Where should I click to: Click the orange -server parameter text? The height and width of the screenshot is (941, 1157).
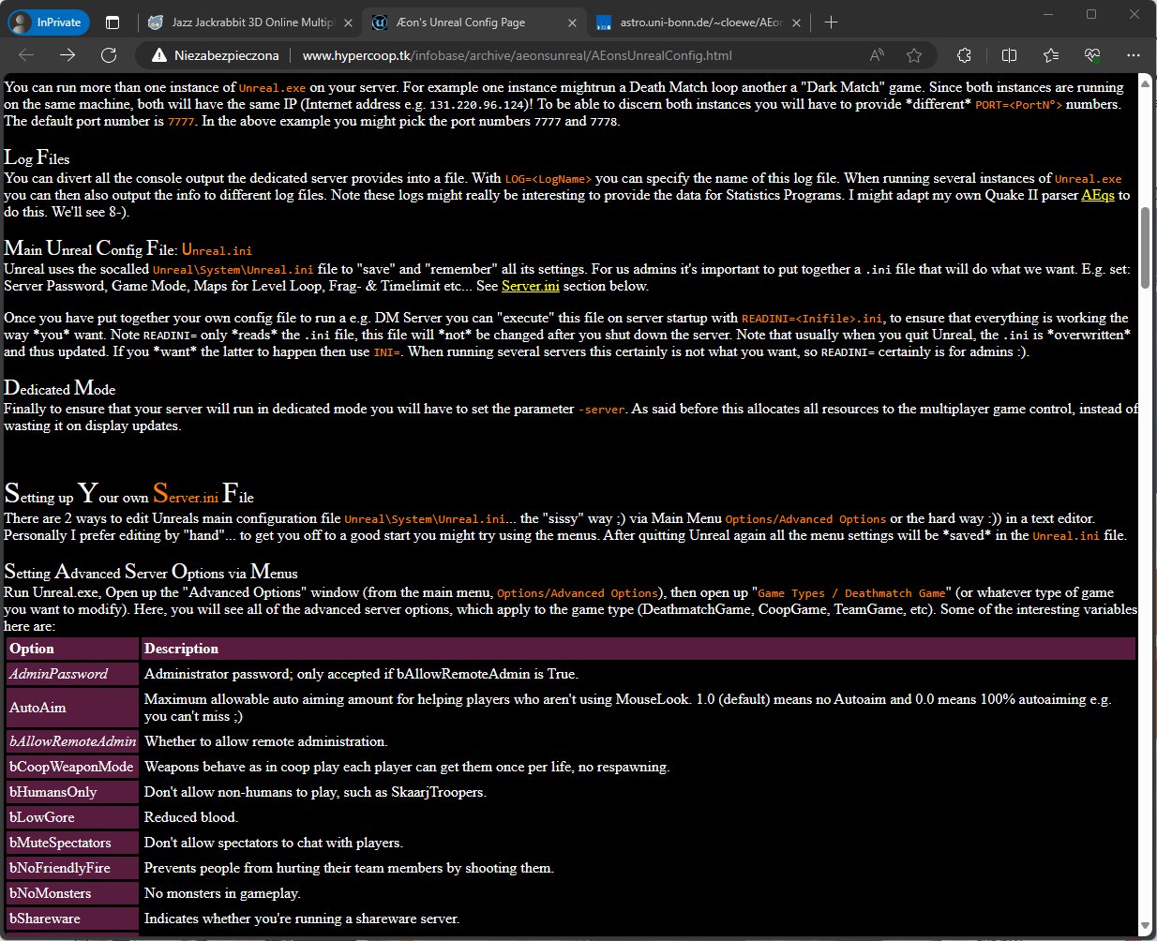click(601, 410)
